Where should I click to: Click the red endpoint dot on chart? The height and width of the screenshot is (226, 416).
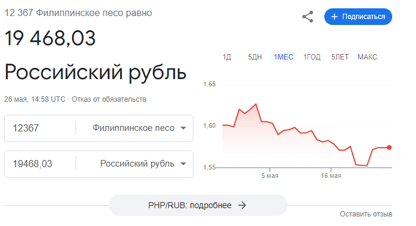point(389,147)
